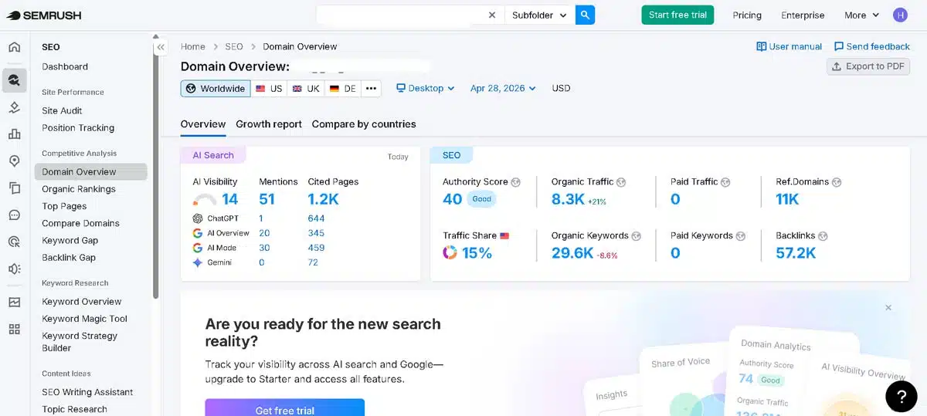Open the Subfolder dropdown

(x=539, y=15)
